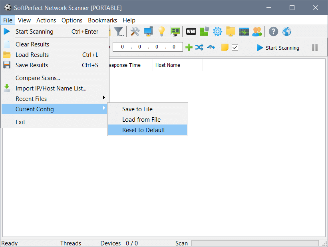Click the blue curved arrow icon
This screenshot has height=247, width=328.
click(211, 47)
